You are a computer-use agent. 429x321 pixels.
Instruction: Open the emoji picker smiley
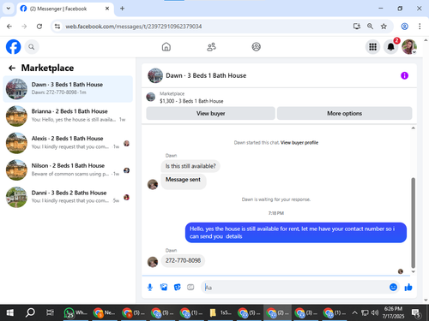[x=393, y=287]
